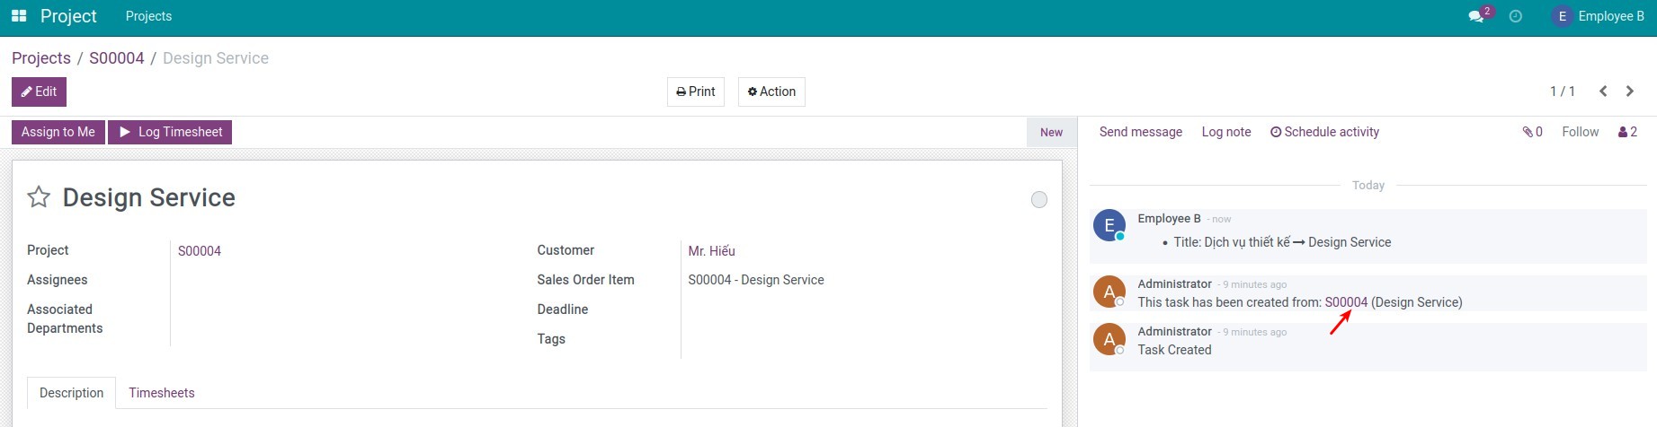Click the S00004 link in chatter message
1657x427 pixels.
pyautogui.click(x=1346, y=302)
